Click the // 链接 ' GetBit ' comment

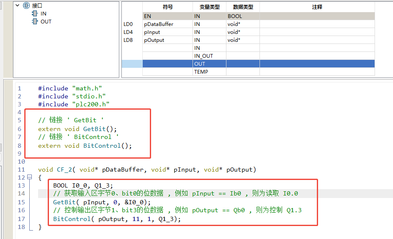[71, 120]
